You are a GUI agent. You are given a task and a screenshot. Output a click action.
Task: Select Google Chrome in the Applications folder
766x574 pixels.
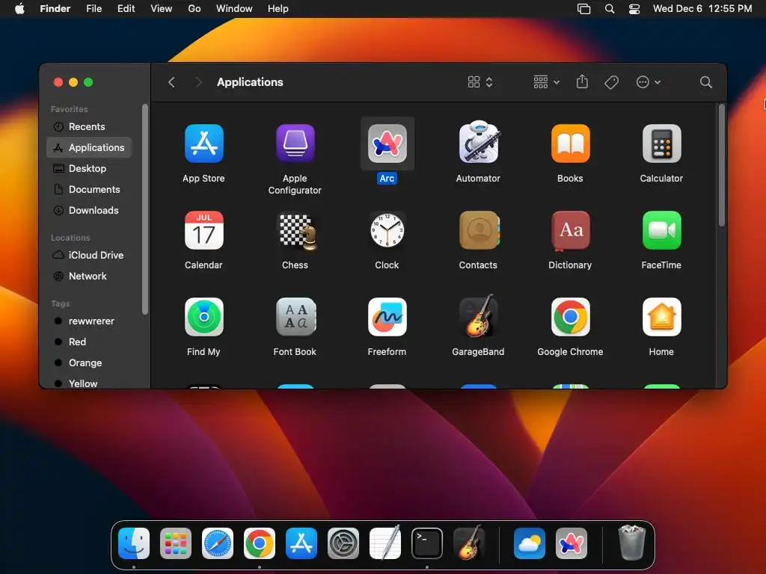(570, 317)
